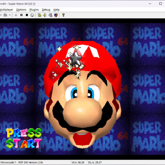The width and height of the screenshot is (165, 165).
Task: Expand the dropdown arrow right of the folder icon
Action: click(x=10, y=15)
